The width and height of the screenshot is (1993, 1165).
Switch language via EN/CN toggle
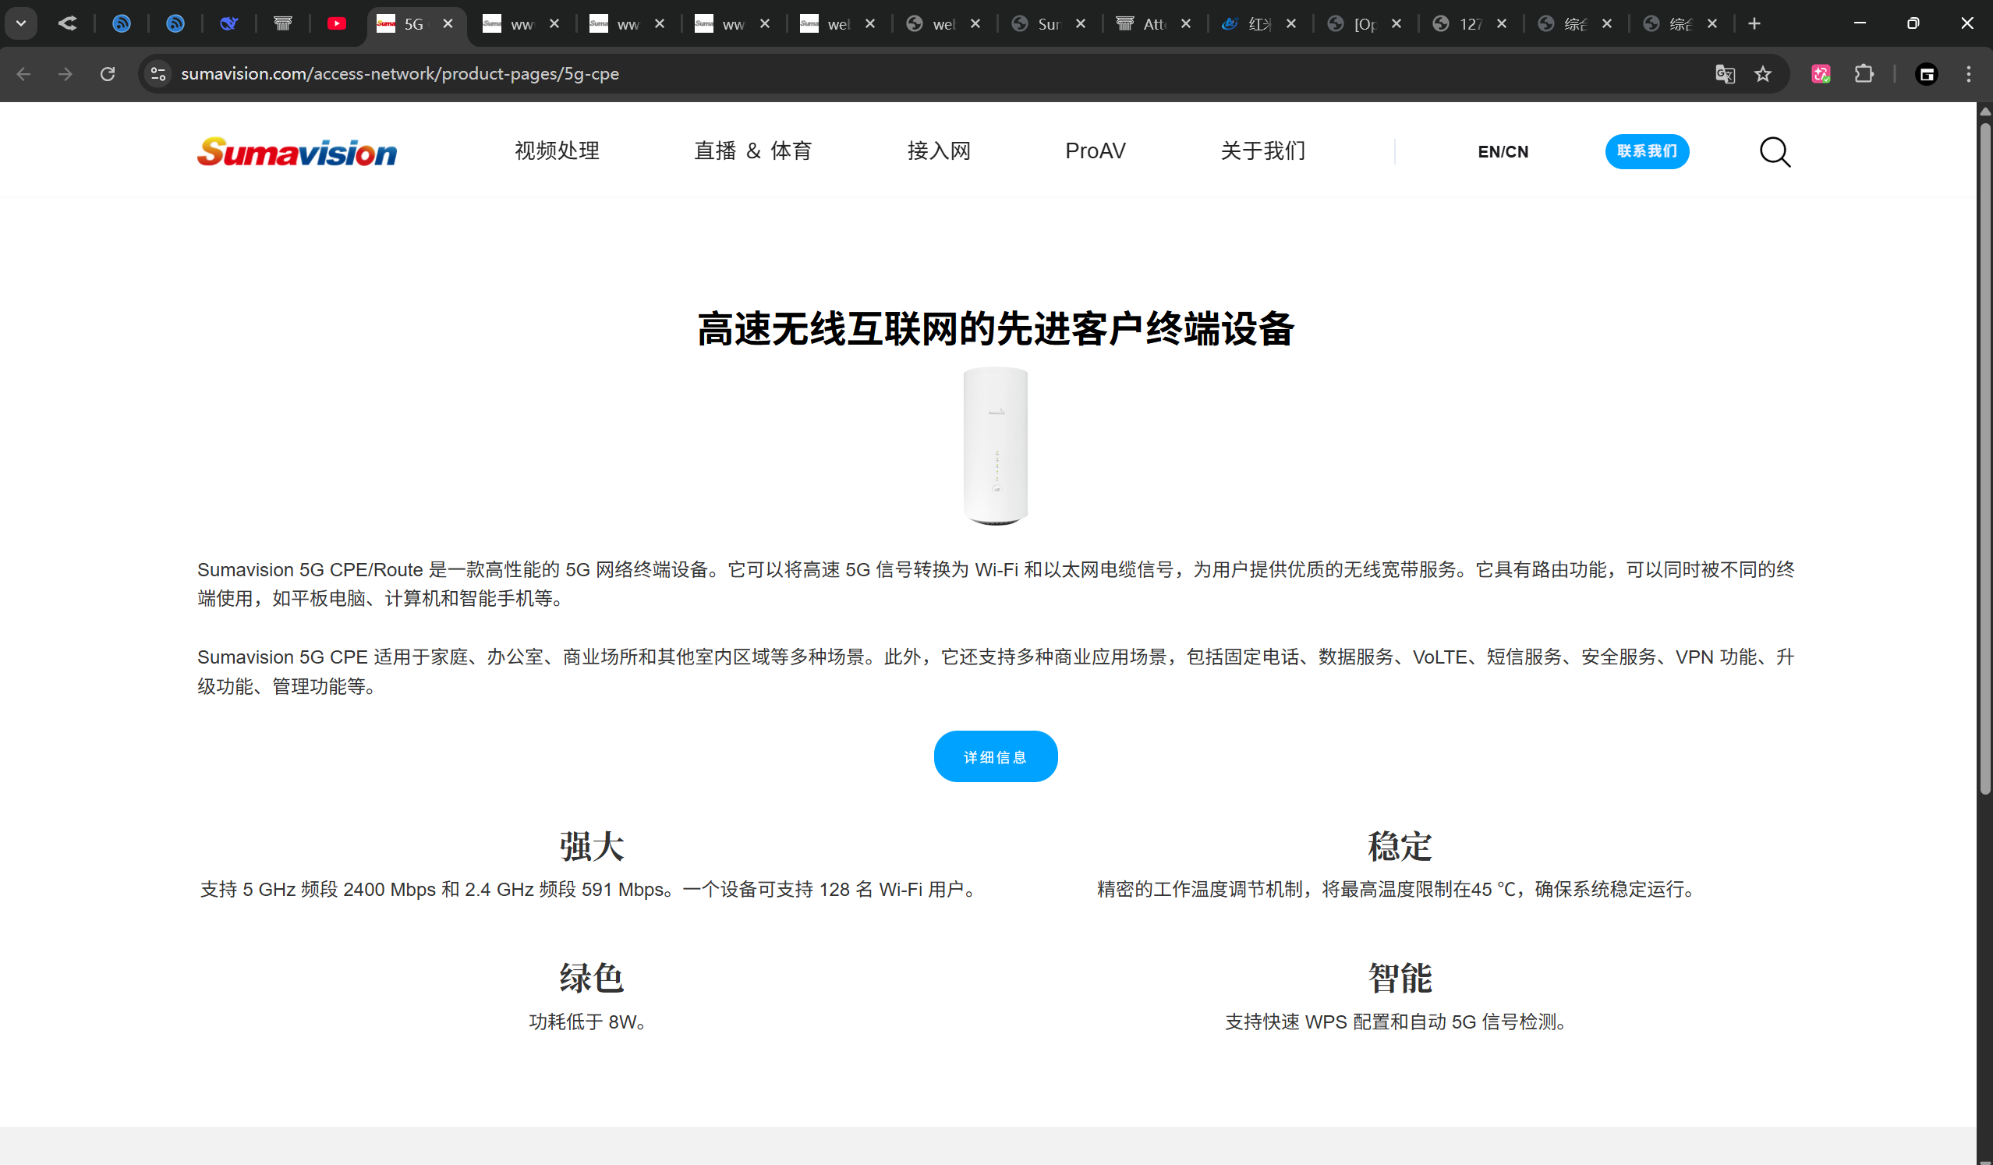click(x=1503, y=152)
